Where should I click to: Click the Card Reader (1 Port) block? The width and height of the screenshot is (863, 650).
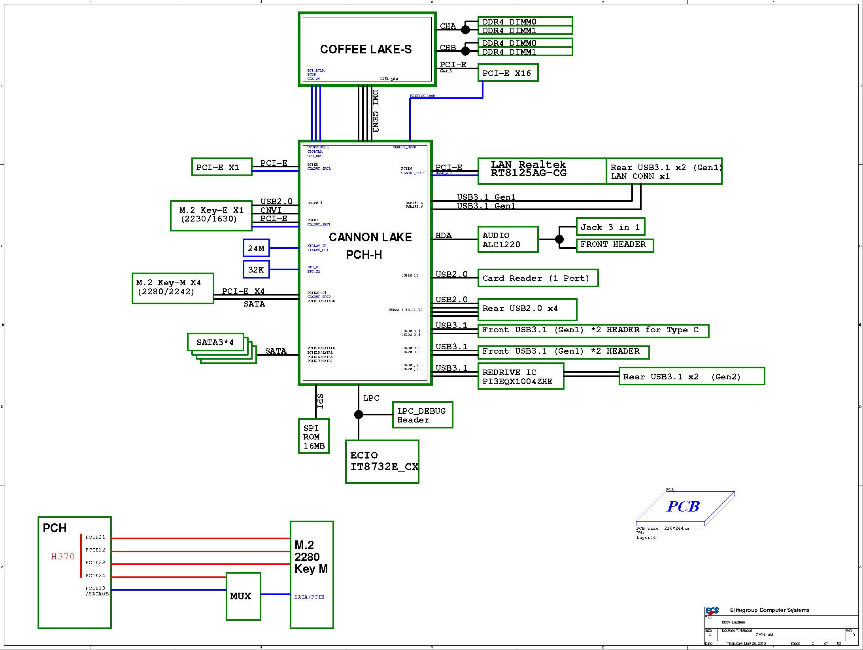[538, 278]
